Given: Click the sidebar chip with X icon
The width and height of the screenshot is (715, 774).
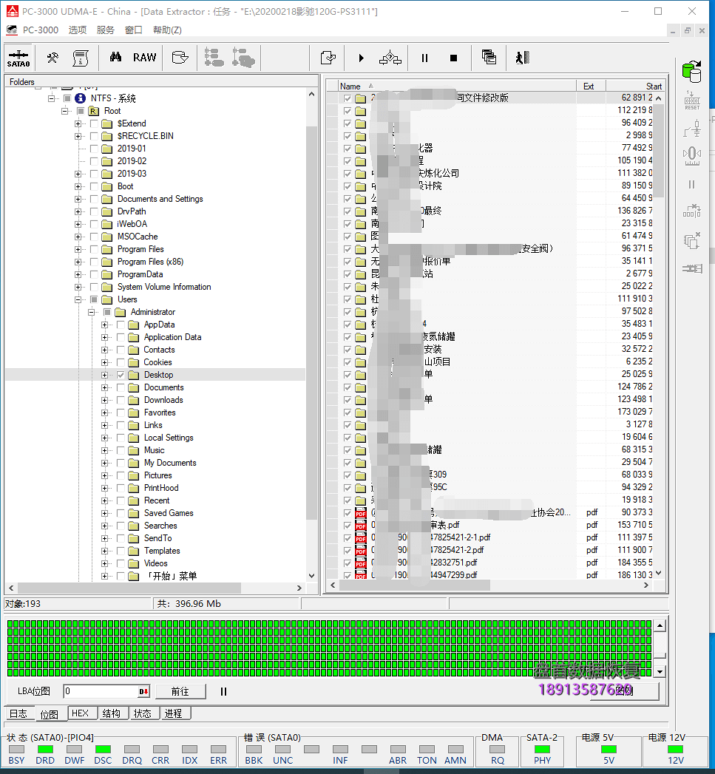Looking at the screenshot, I should [x=692, y=211].
